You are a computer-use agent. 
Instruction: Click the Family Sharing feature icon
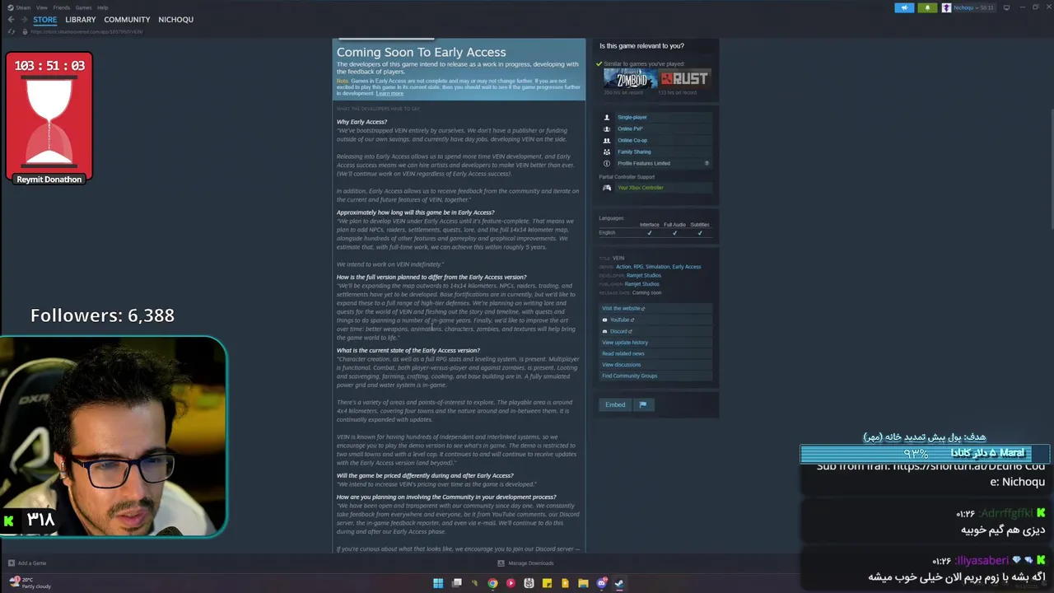(x=607, y=152)
